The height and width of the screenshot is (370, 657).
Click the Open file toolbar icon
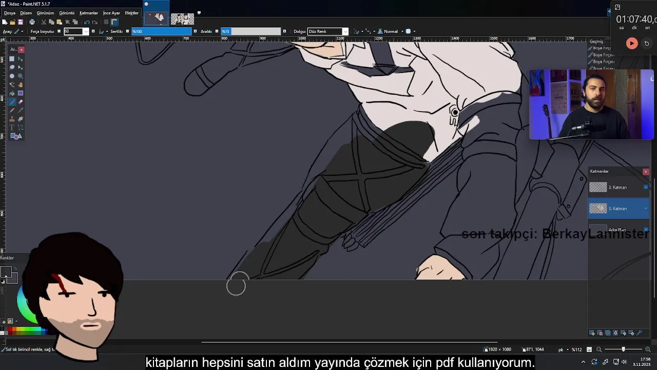tap(12, 22)
